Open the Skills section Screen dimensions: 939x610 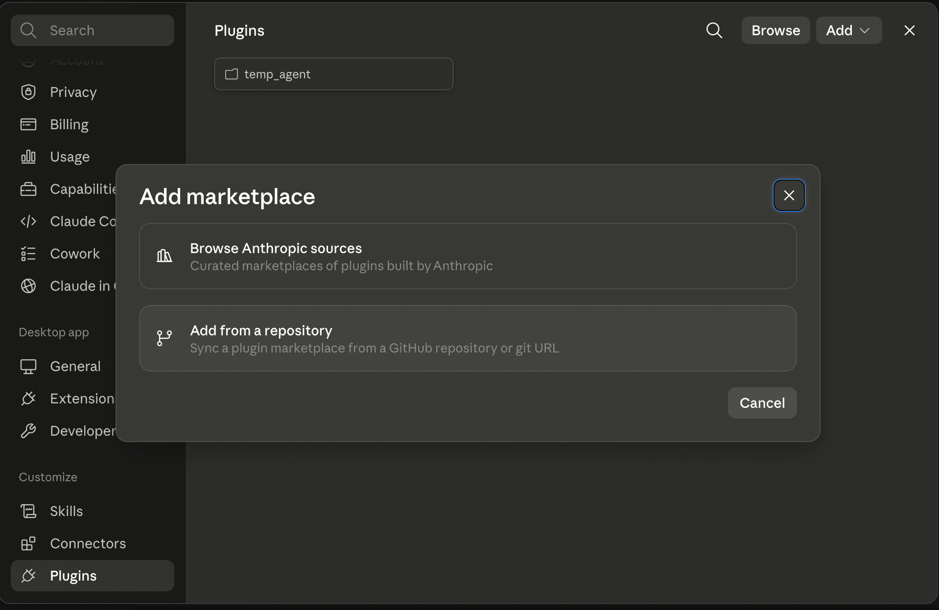point(93,511)
